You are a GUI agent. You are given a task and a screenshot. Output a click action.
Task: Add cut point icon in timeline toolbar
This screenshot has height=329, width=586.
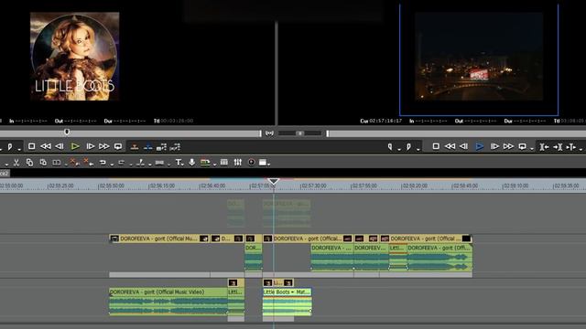(x=140, y=163)
